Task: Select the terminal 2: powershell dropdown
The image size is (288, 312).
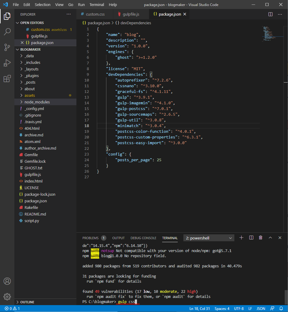Action: (209, 238)
